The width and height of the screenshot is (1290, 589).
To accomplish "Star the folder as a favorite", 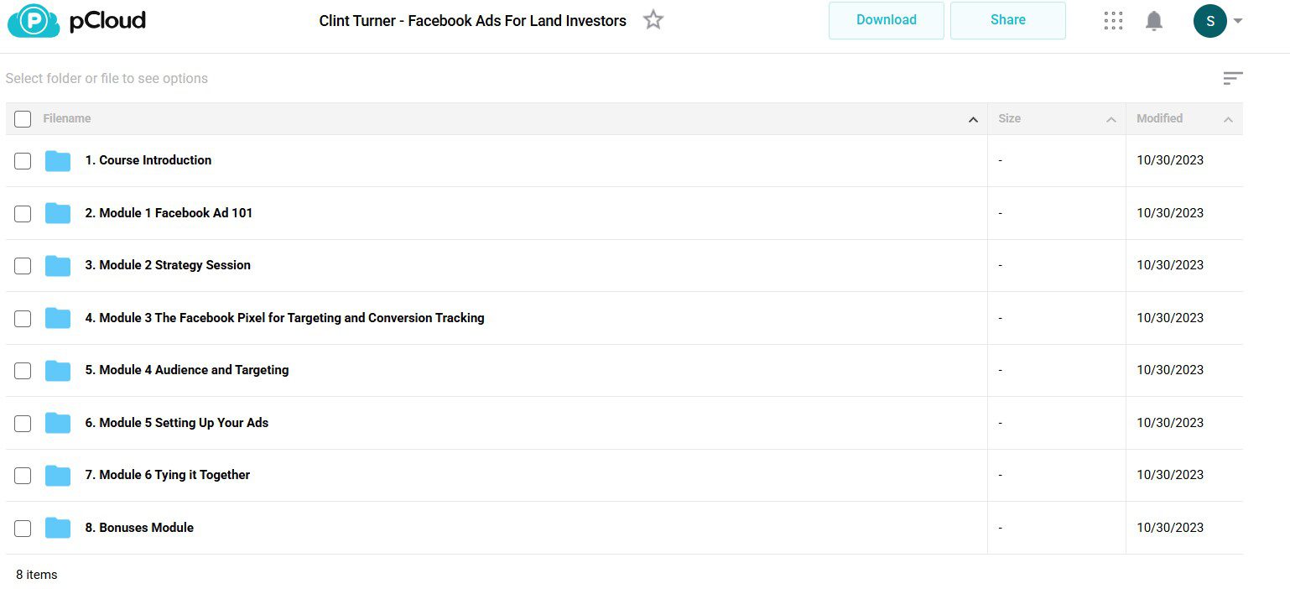I will [x=653, y=20].
